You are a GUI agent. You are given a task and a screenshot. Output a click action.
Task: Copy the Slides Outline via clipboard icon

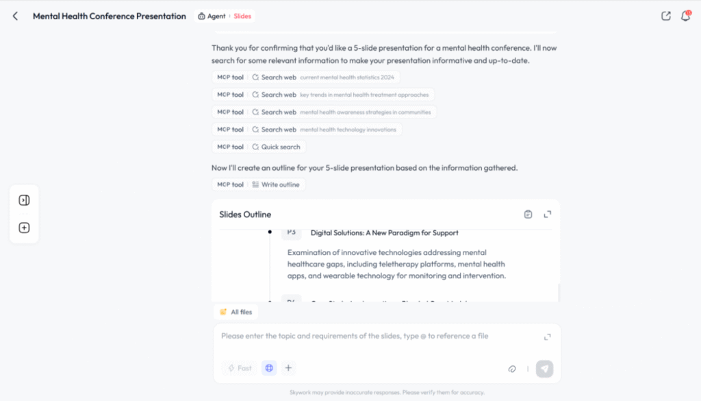[x=528, y=215]
